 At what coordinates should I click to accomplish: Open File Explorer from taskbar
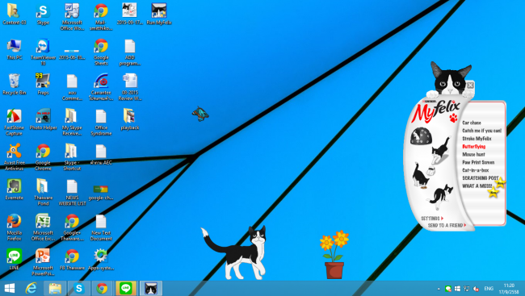pyautogui.click(x=55, y=288)
